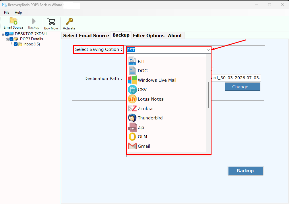
Task: Open the Buy Now shopping cart
Action: [51, 22]
